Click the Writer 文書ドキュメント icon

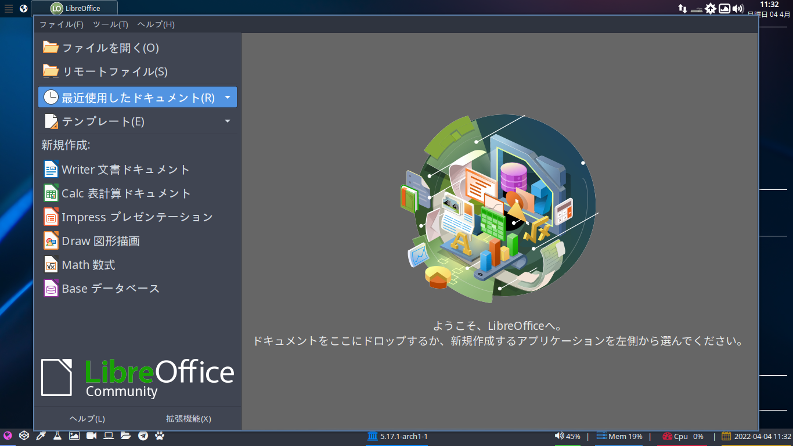tap(51, 169)
